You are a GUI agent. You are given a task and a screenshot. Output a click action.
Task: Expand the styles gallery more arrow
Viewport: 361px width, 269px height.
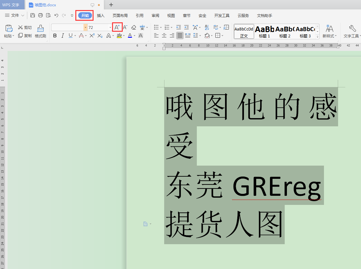pos(317,36)
